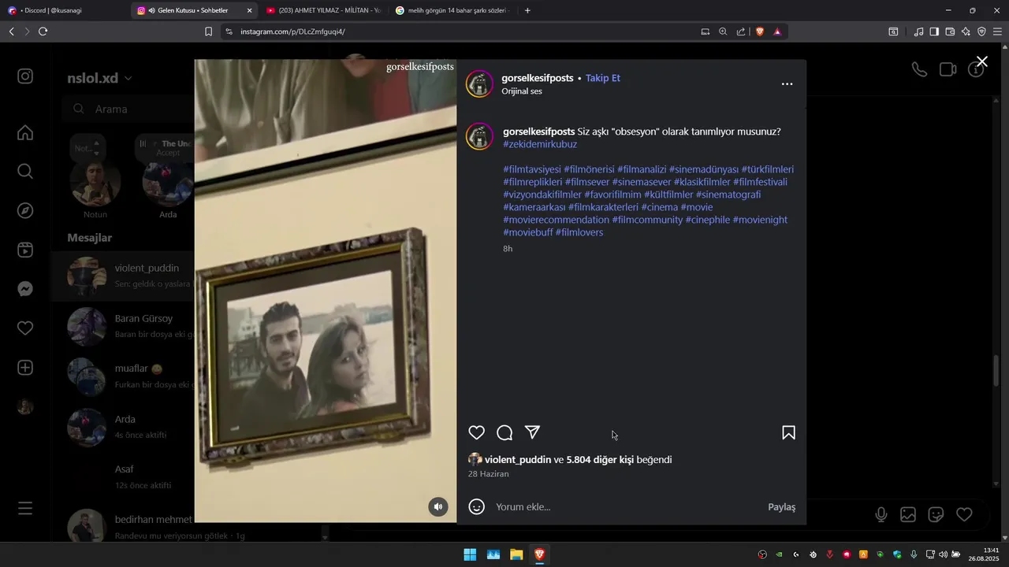Screen dimensions: 1009x567
Task: Open the muaflar conversation
Action: coord(123,376)
